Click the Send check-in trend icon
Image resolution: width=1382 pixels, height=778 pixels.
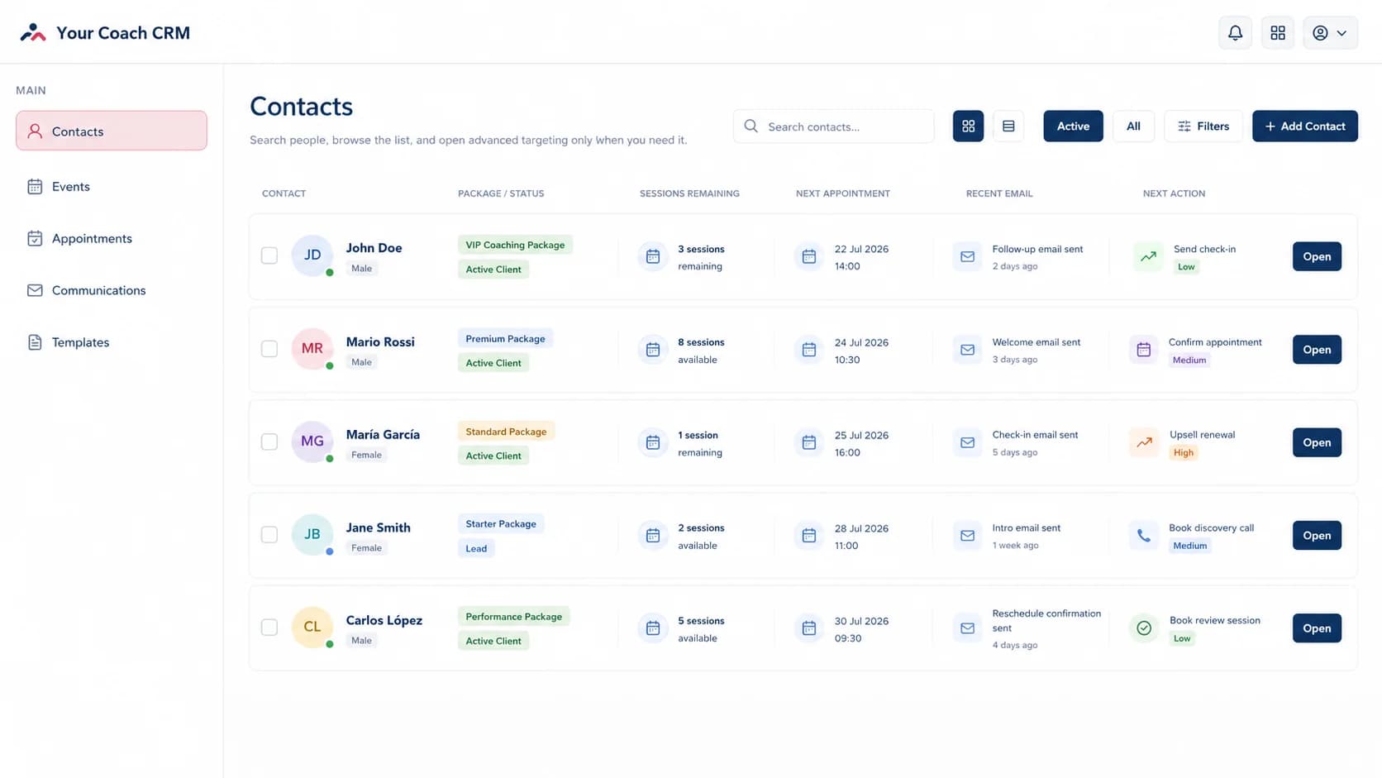click(x=1148, y=257)
